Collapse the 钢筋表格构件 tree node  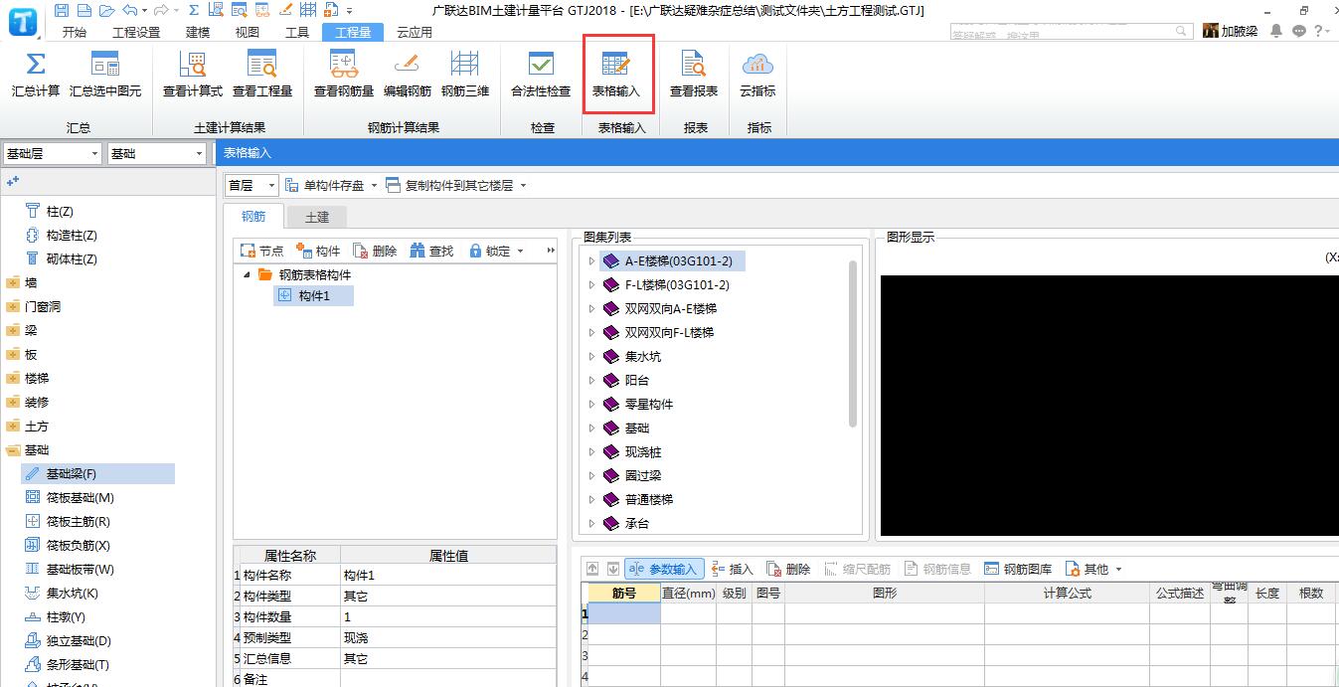point(247,275)
